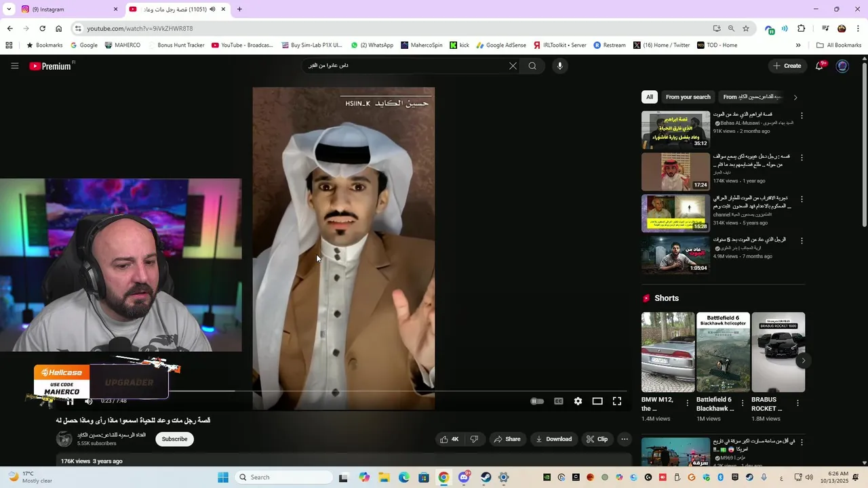Open options for the BRABUS ROCKET short
Screen dimensions: 868x488
797,403
